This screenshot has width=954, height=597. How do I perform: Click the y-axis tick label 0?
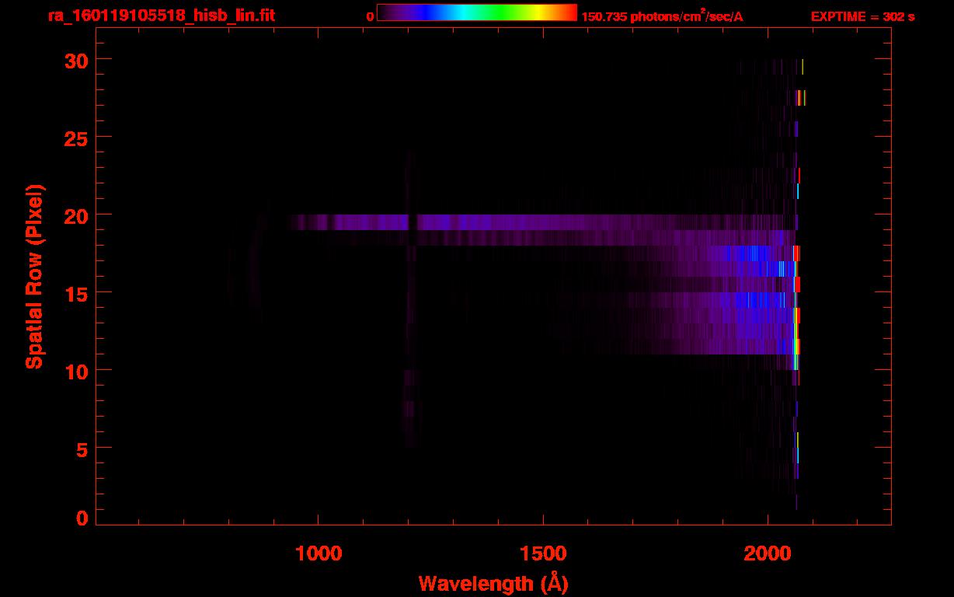pyautogui.click(x=81, y=518)
